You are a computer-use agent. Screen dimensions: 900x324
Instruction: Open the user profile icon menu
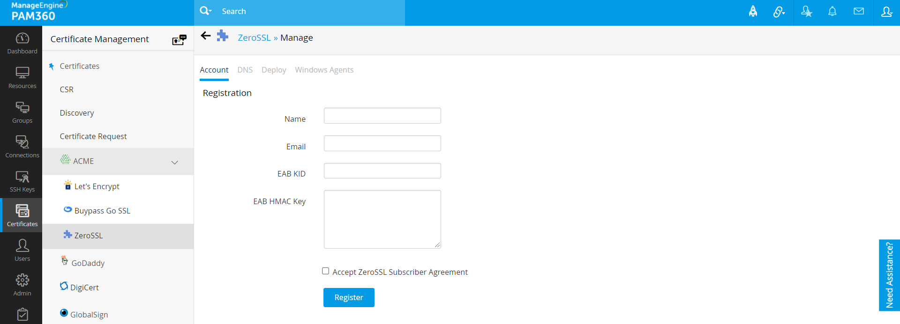pos(886,12)
